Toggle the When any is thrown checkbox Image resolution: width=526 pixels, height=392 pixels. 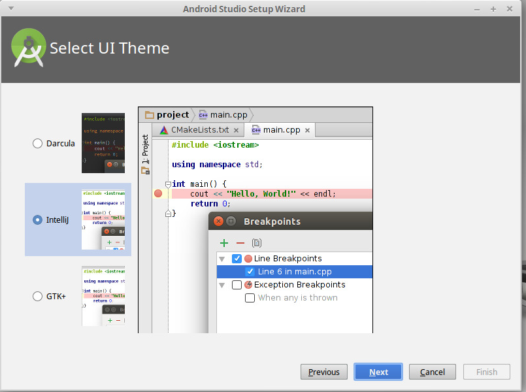(250, 298)
